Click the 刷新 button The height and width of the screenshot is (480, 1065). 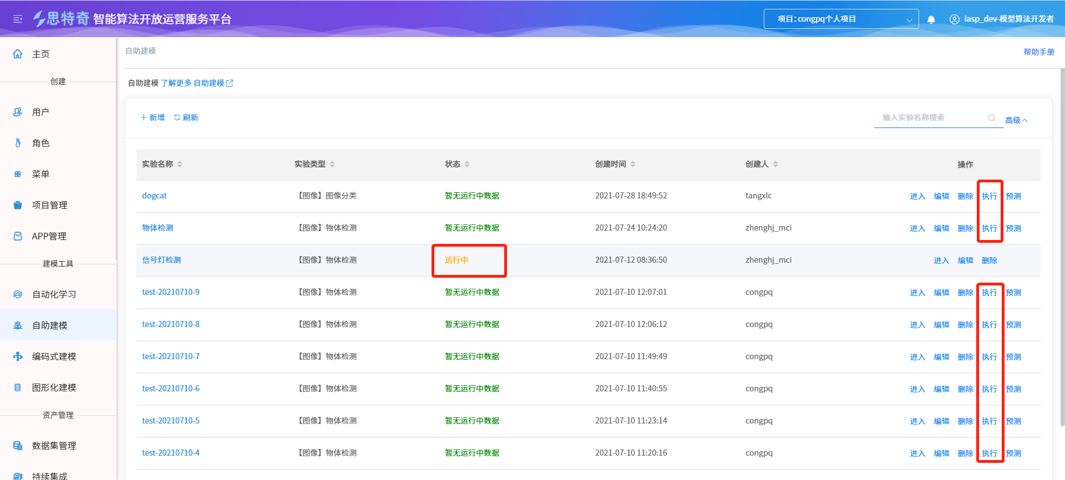coord(186,118)
